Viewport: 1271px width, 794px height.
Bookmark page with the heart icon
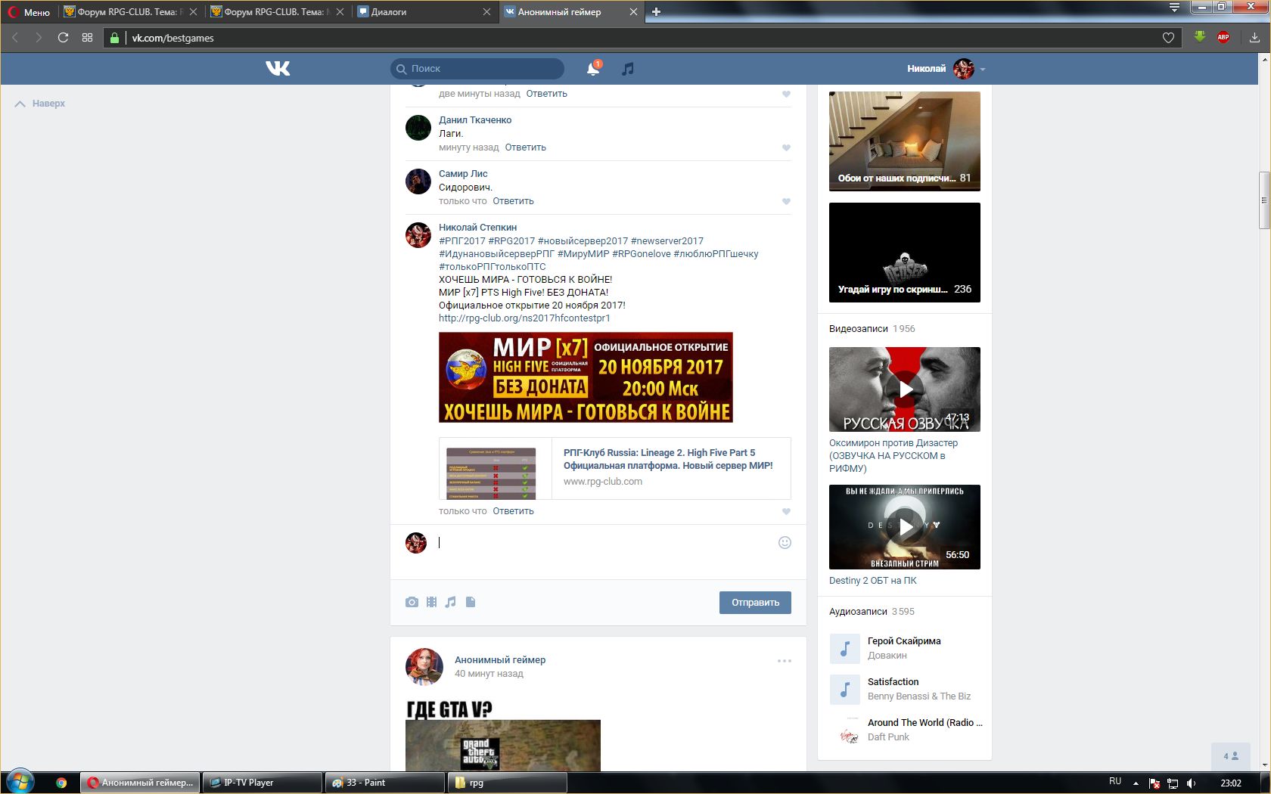(1168, 38)
